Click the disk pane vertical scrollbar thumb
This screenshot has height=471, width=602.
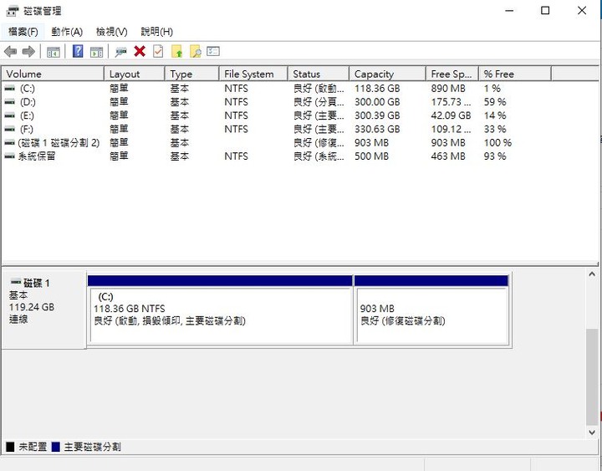click(592, 377)
